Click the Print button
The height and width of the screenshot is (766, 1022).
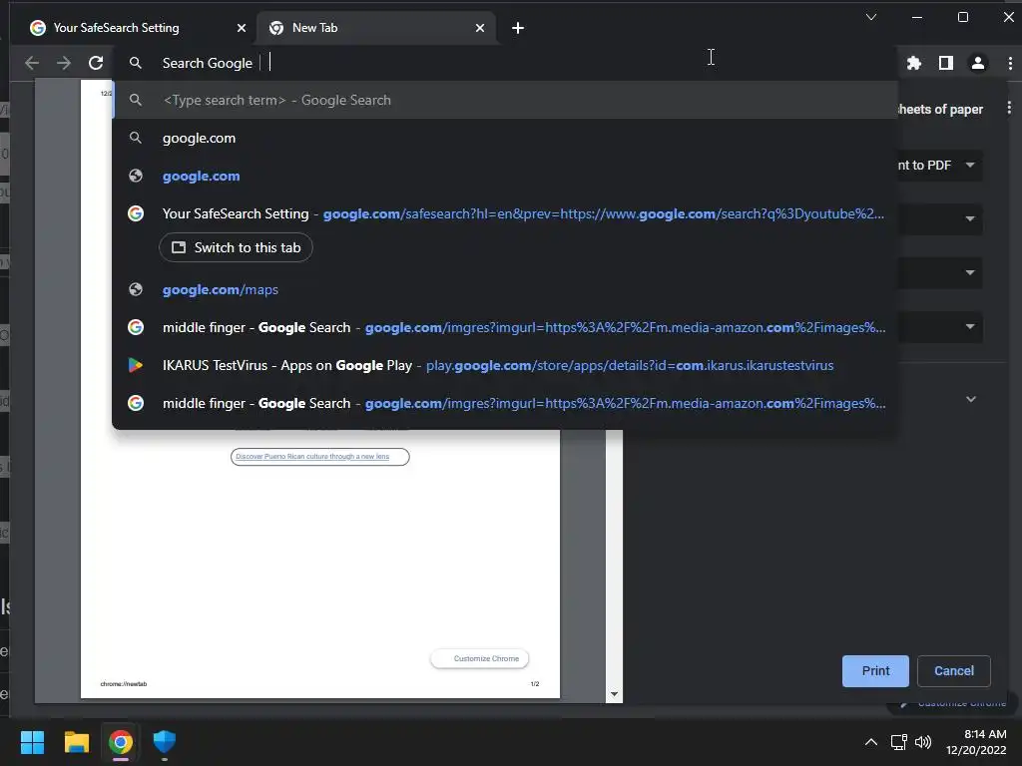click(x=875, y=671)
